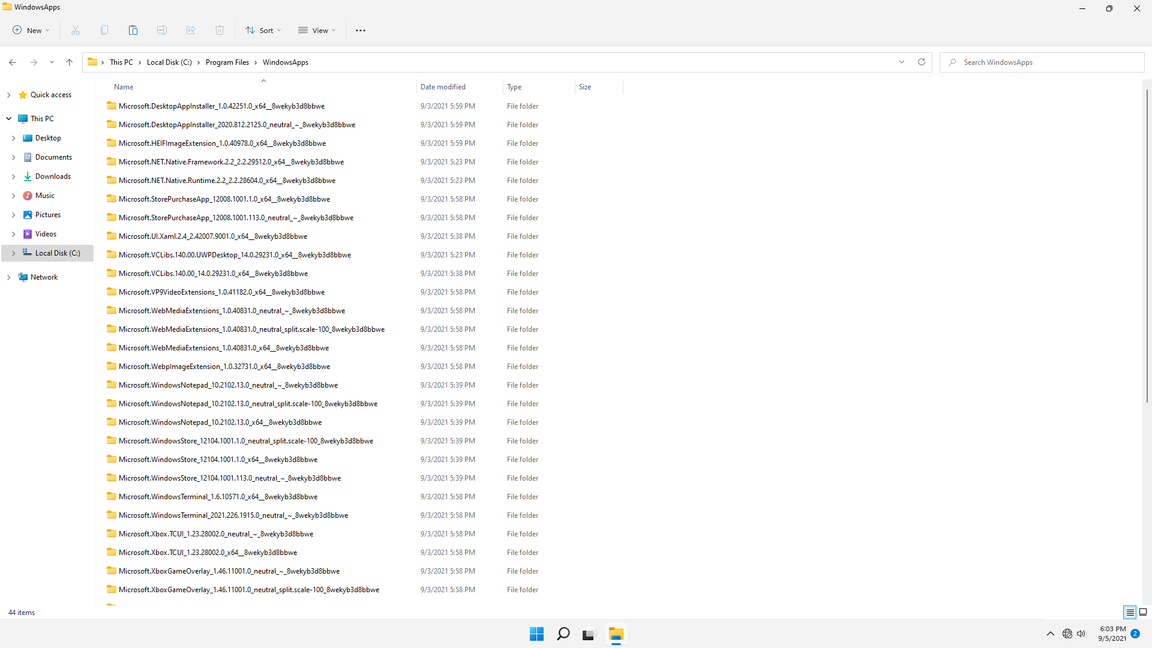The image size is (1152, 648).
Task: Open the Sort dropdown menu
Action: coord(263,30)
